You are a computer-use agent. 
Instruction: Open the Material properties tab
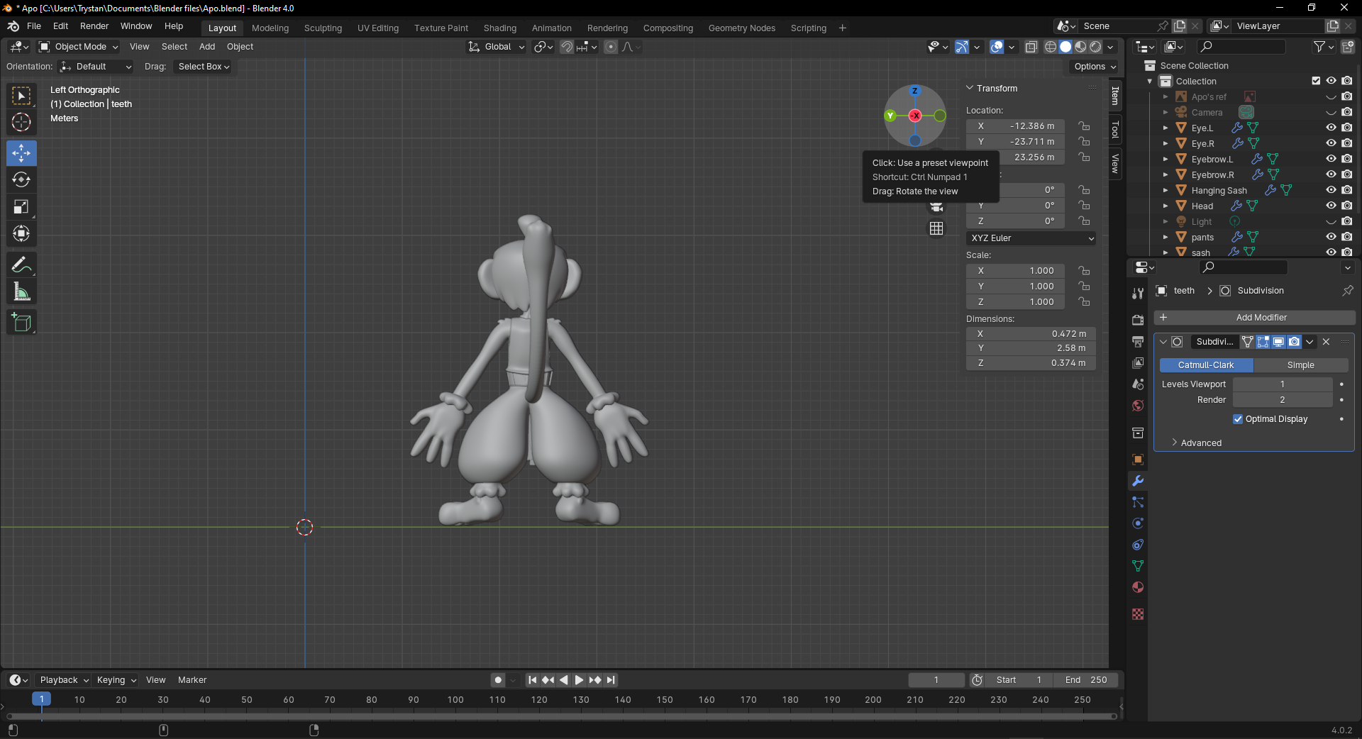[1138, 587]
